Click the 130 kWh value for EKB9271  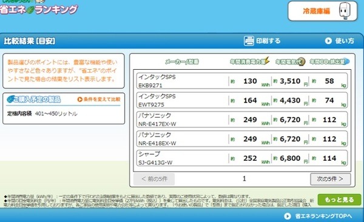[250, 81]
